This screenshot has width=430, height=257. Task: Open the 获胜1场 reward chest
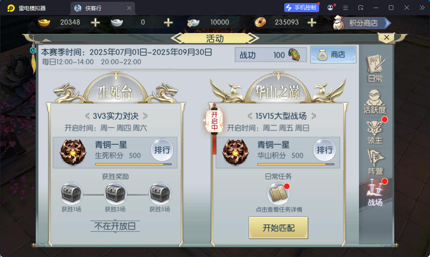pos(72,194)
